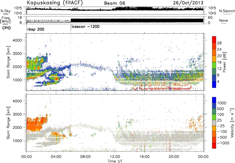This screenshot has width=235, height=163.
Task: Click the '3000' range tick on the velocity panel
Action: point(17,114)
